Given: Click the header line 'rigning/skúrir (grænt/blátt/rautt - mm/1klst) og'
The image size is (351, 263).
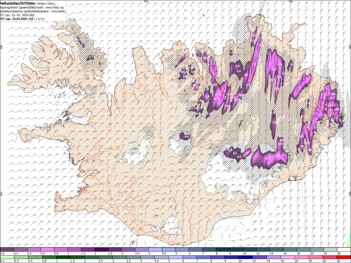Looking at the screenshot, I should [32, 7].
